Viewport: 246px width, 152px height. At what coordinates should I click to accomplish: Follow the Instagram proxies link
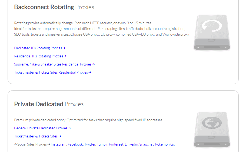59,144
